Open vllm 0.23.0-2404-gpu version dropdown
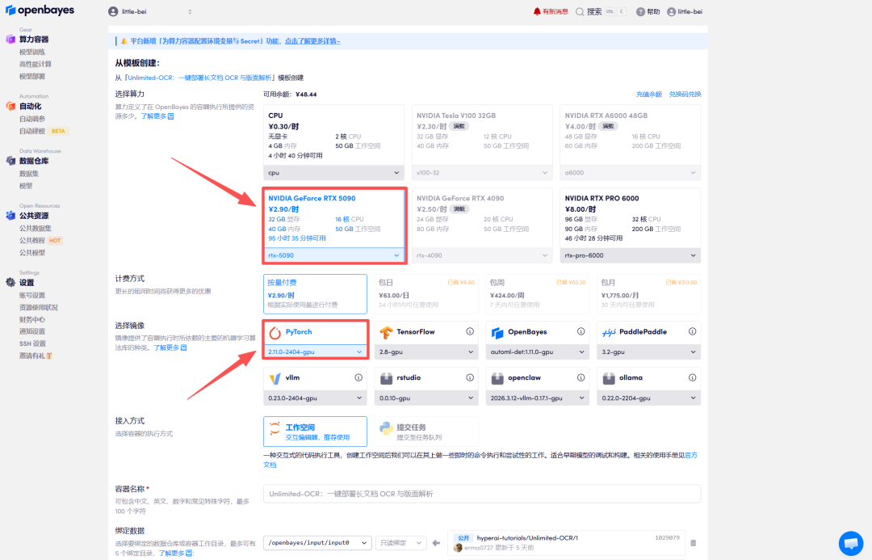This screenshot has height=560, width=872. click(x=315, y=398)
